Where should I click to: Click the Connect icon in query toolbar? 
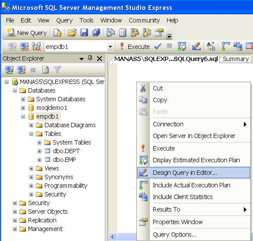click(x=12, y=47)
